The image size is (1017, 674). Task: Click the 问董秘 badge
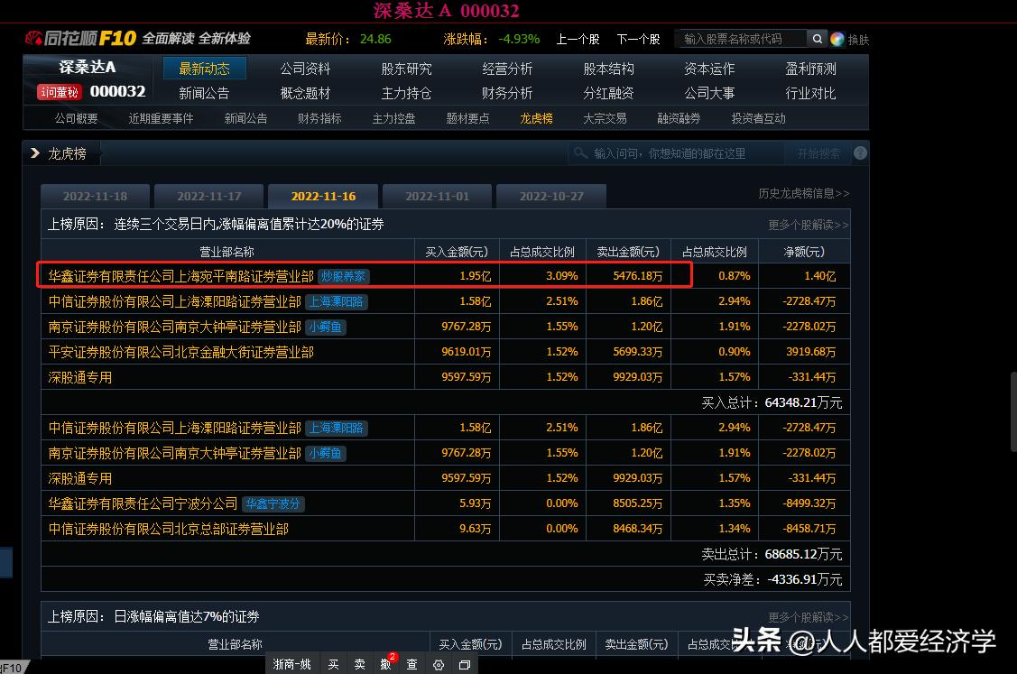click(59, 92)
